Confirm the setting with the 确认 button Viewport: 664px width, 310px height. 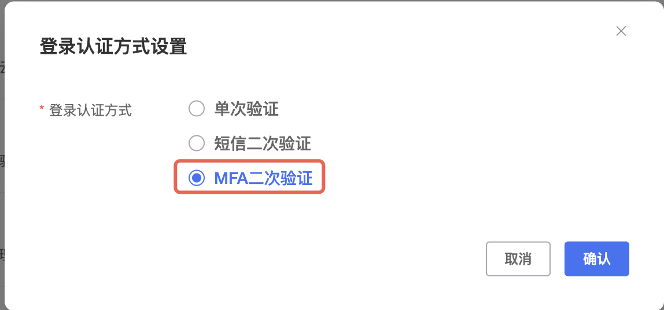(597, 259)
